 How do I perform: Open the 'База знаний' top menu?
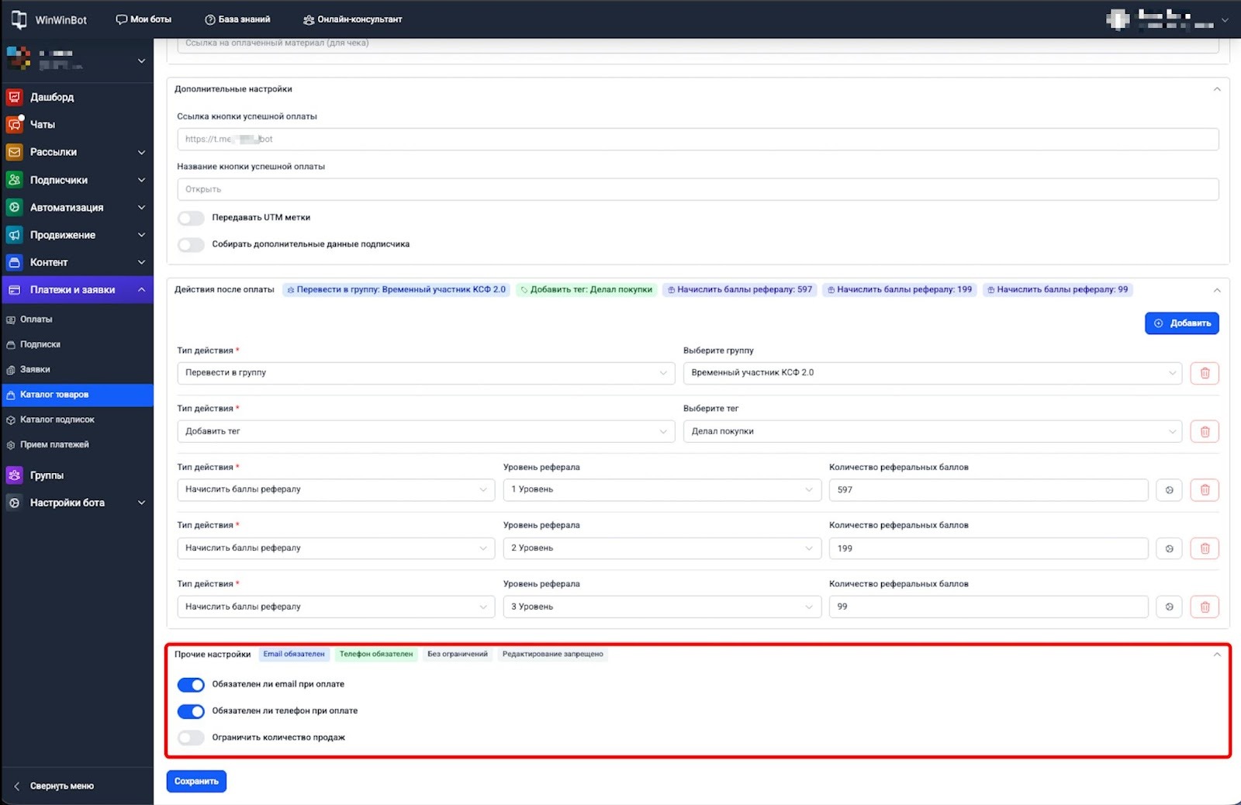237,19
